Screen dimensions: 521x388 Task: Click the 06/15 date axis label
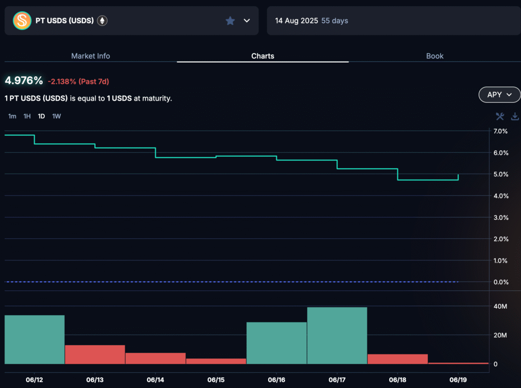tap(216, 380)
